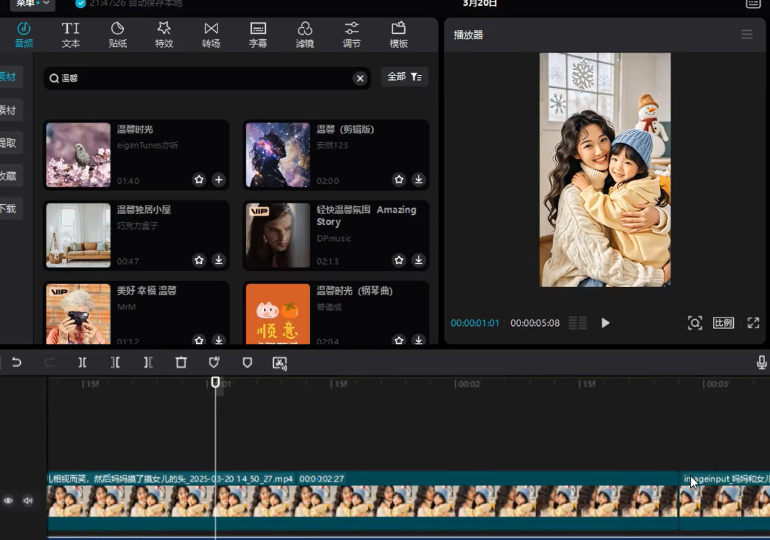
Task: Open the 贴纸 stickers panel
Action: (118, 34)
